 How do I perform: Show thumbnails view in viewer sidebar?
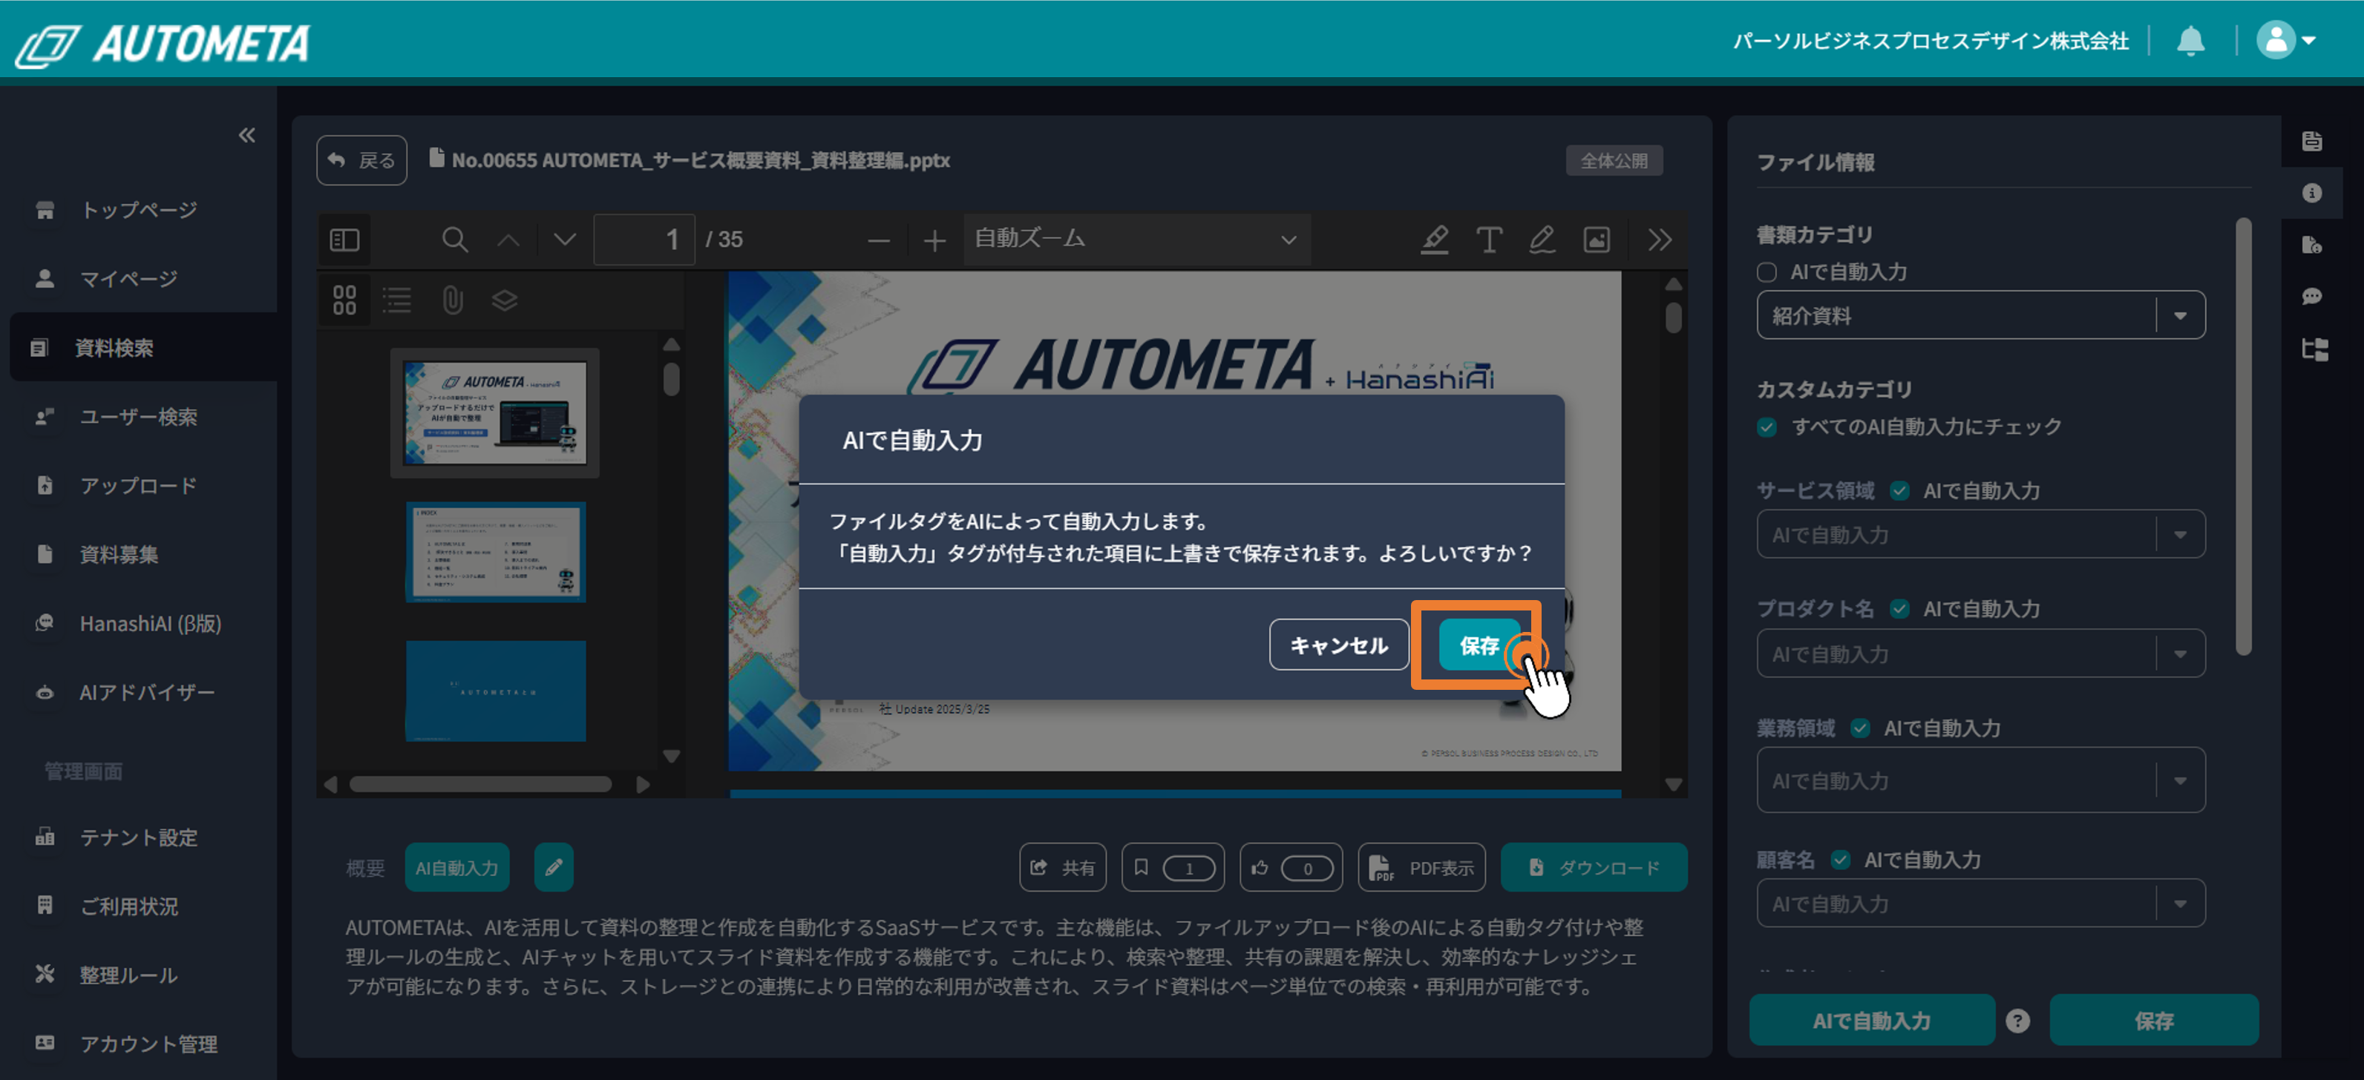tap(344, 300)
